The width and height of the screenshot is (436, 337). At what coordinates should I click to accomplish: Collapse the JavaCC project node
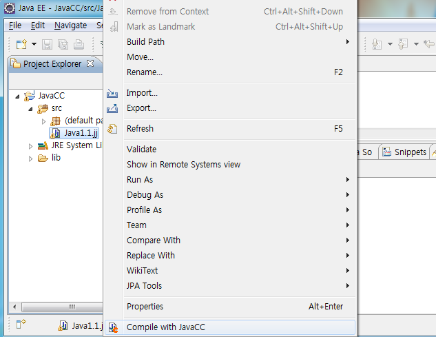pyautogui.click(x=17, y=96)
